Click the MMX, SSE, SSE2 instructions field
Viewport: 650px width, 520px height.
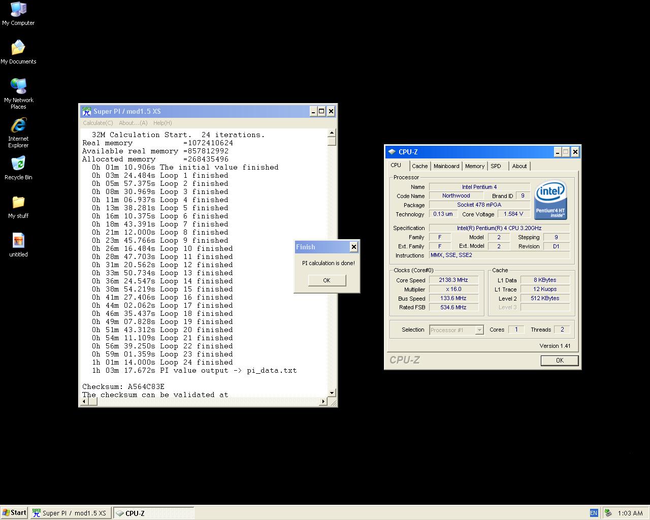[499, 255]
